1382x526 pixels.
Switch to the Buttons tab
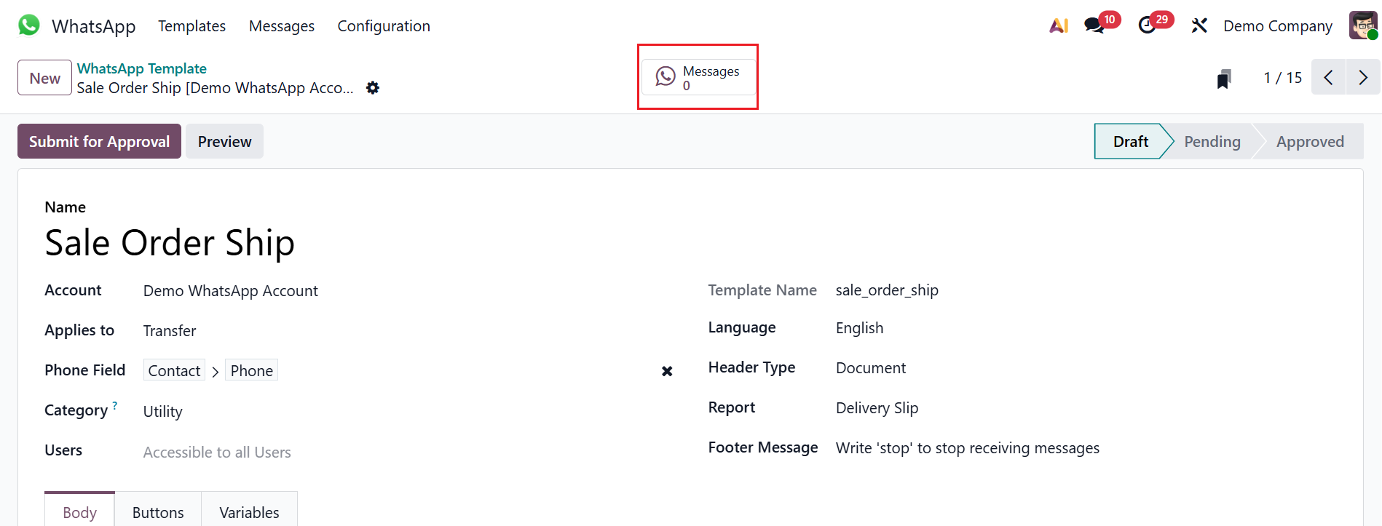coord(158,512)
